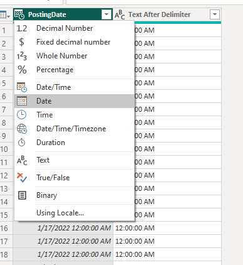This screenshot has width=243, height=265.
Task: Open the table menu icon dropdown
Action: (x=5, y=15)
